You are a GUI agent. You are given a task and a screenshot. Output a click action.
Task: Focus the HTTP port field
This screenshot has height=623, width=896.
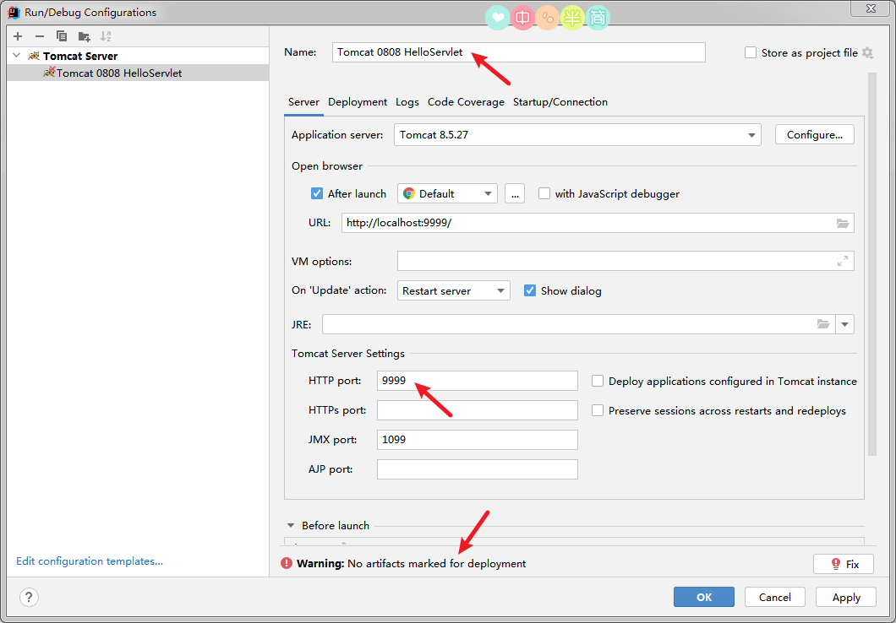pyautogui.click(x=477, y=381)
